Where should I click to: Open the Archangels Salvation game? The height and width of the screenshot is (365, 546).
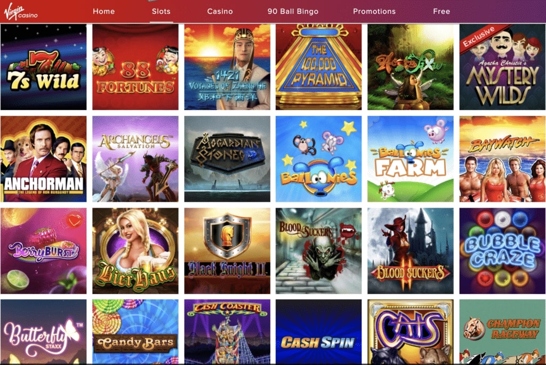[x=135, y=159]
